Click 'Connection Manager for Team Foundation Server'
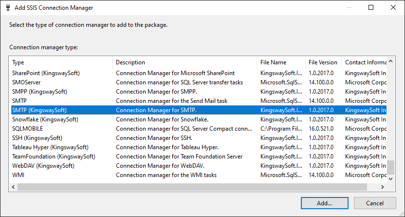Viewport: 405px width, 217px height. tap(179, 157)
